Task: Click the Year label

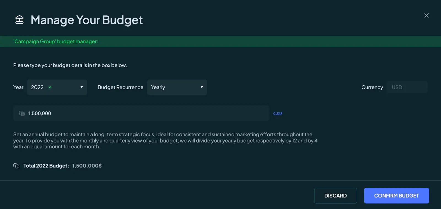Action: 18,87
